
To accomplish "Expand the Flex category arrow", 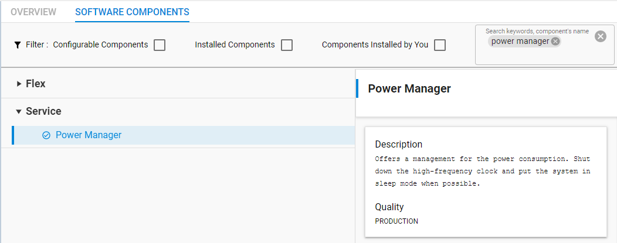I will 19,84.
